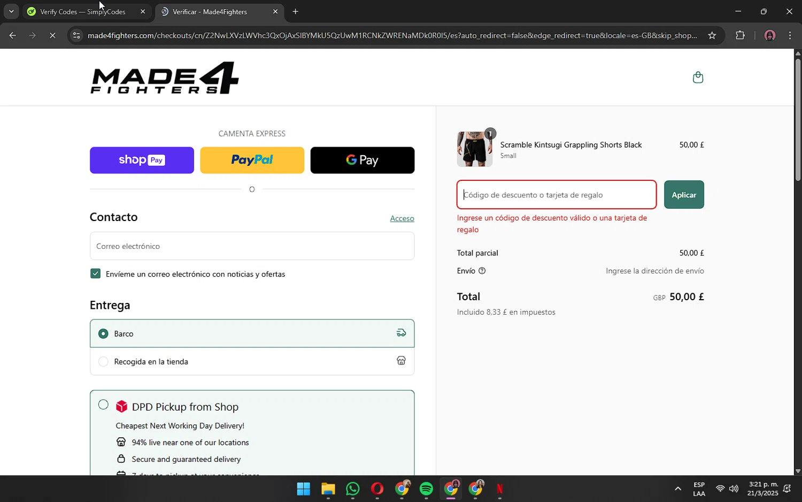Click the ESP LAA language indicator

click(x=699, y=489)
